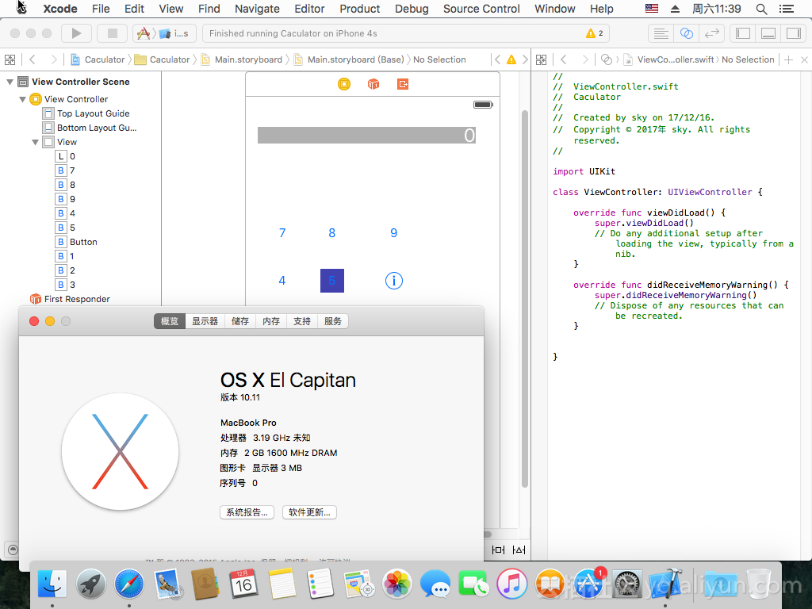
Task: Open the Pin constraints button below canvas
Action: tap(498, 550)
